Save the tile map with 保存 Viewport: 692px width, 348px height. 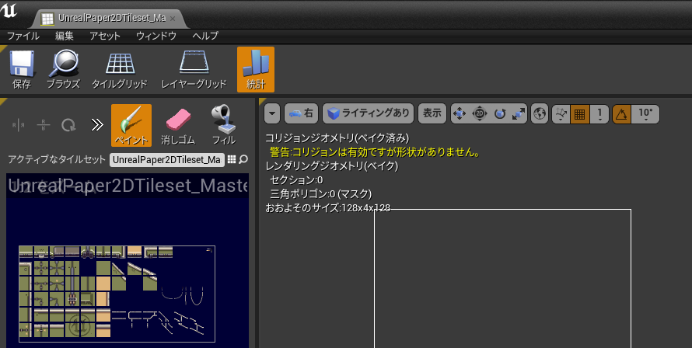[x=21, y=70]
